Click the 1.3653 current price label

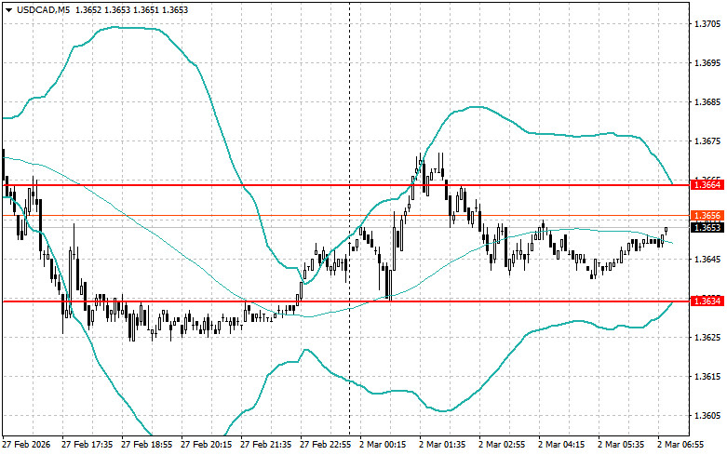707,227
